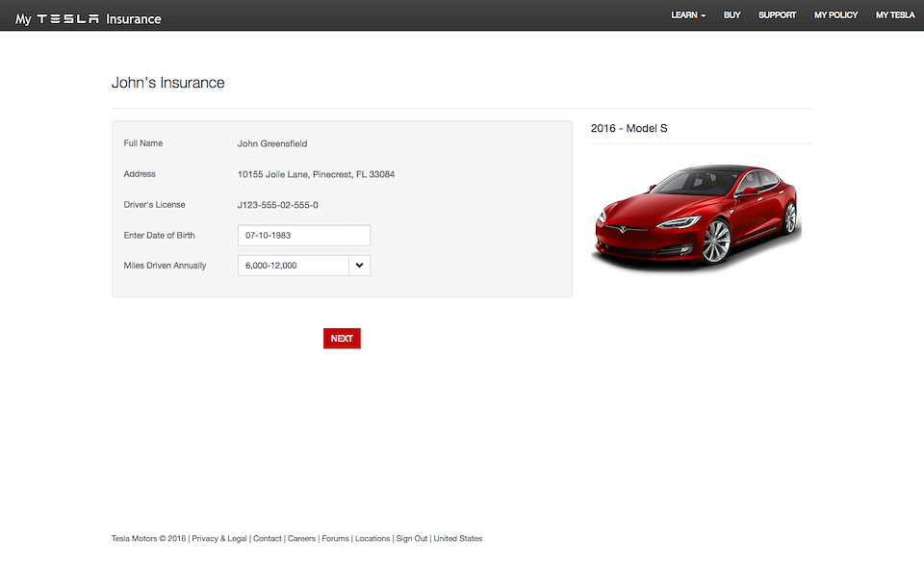Open My Tesla in navigation bar

pos(894,15)
